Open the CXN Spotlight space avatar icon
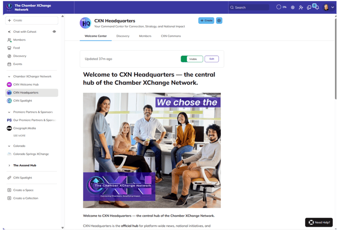This screenshot has height=236, width=340. 9,101
